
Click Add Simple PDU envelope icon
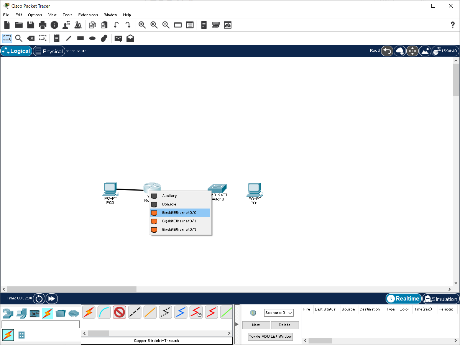[x=118, y=38]
